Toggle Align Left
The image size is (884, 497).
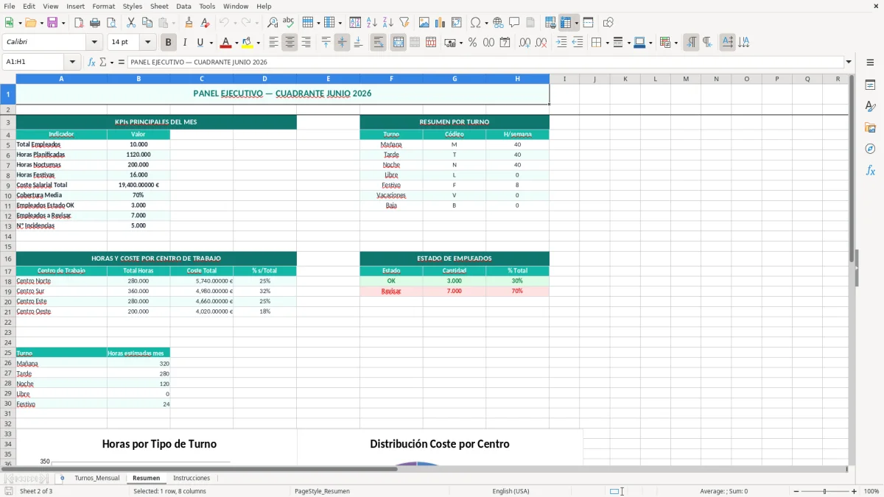[273, 43]
